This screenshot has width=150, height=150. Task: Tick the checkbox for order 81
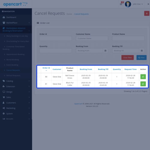pos(39,84)
